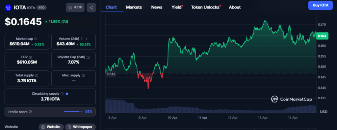337x130 pixels.
Task: Click the 0.147 baseline price label
Action: pos(111,74)
